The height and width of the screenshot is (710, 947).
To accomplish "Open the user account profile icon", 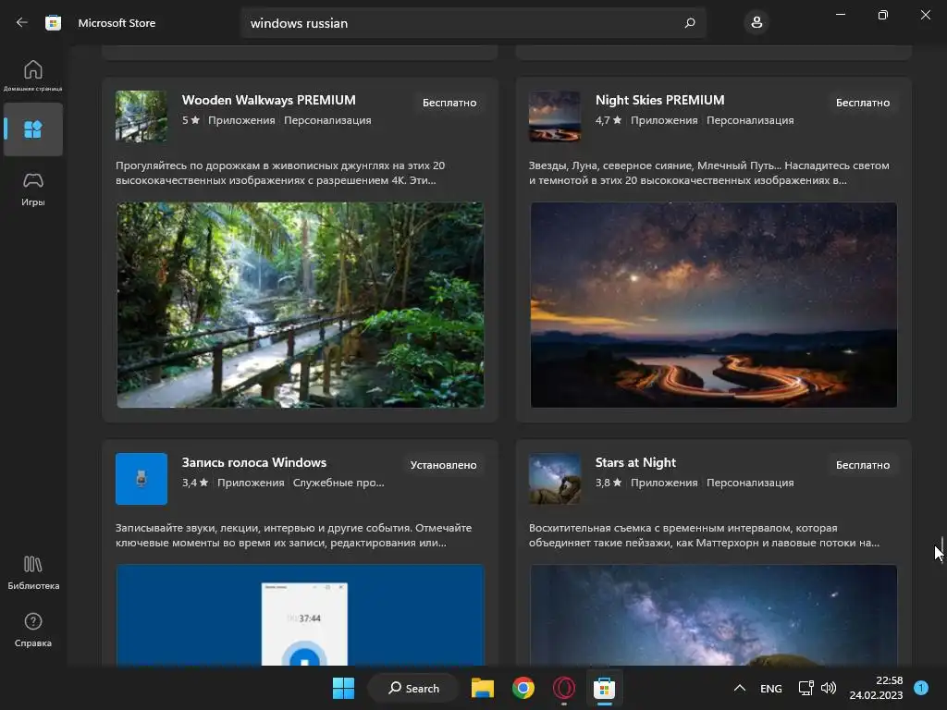I will coord(756,23).
